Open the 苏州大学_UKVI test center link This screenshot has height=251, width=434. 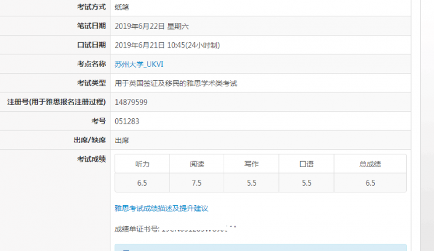tap(139, 64)
